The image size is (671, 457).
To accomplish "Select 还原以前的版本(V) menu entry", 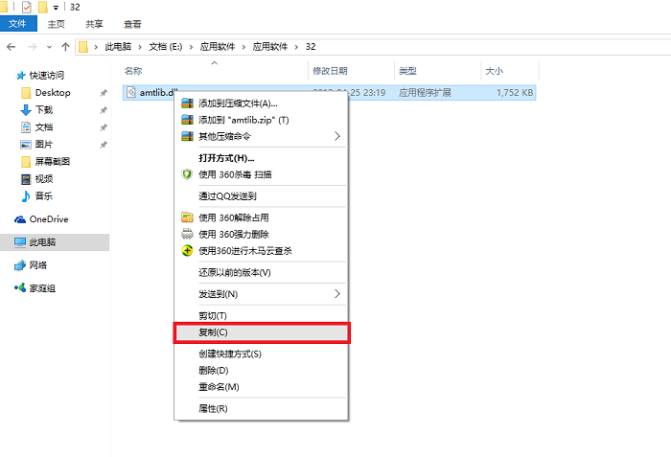I will coord(262,272).
